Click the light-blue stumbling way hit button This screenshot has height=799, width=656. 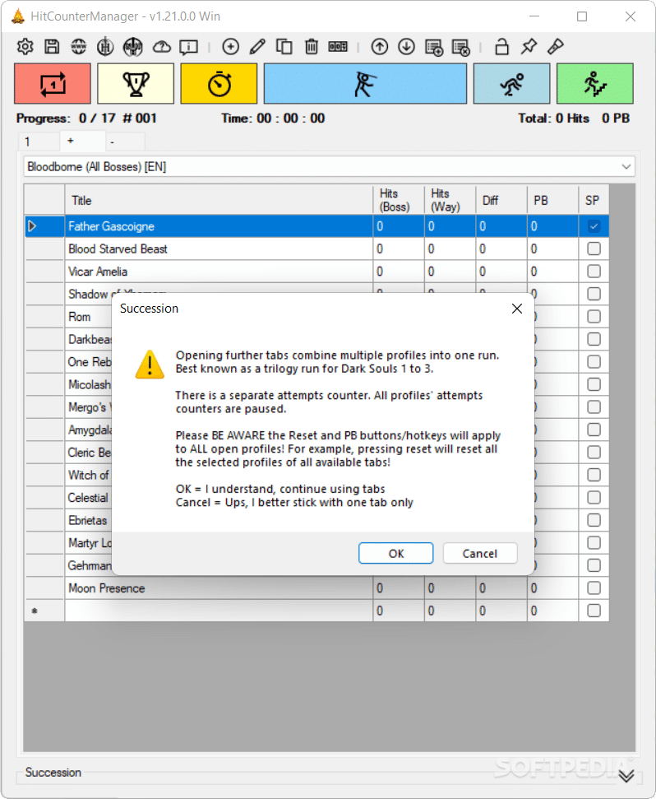point(511,84)
